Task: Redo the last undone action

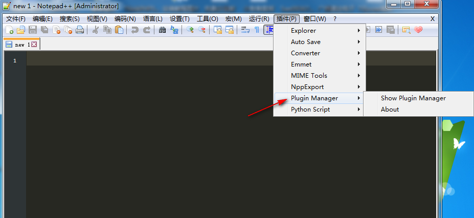Action: (147, 30)
